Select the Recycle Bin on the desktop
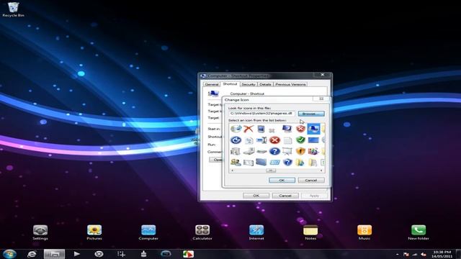The height and width of the screenshot is (259, 461). click(x=13, y=9)
